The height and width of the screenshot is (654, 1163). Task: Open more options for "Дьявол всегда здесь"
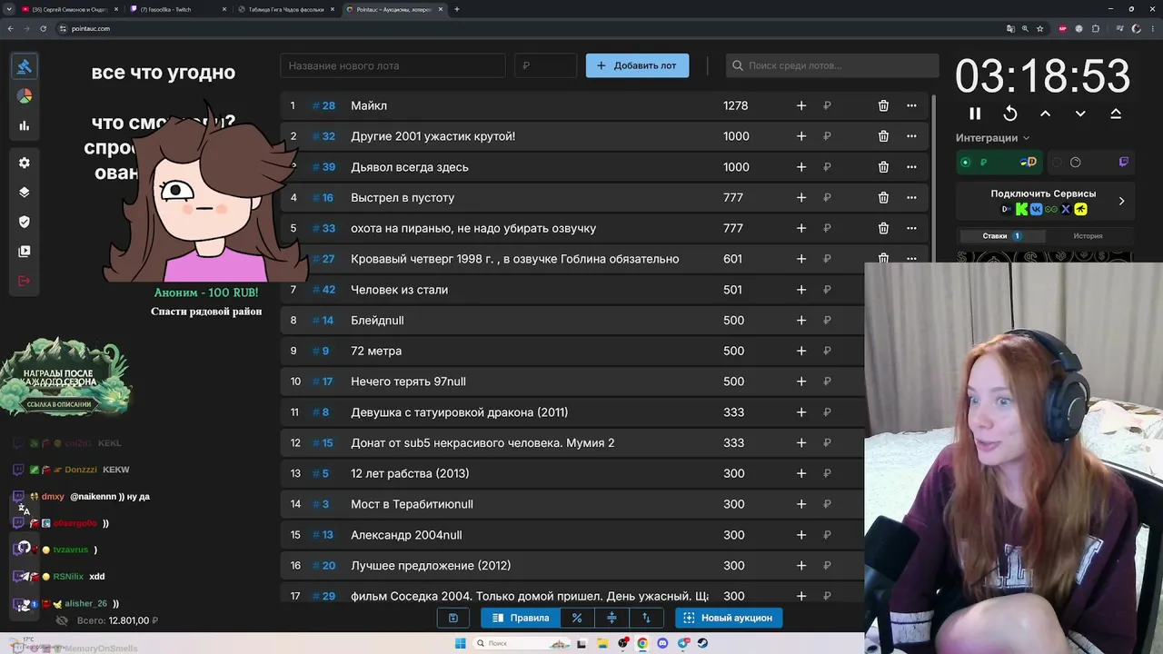coord(911,167)
